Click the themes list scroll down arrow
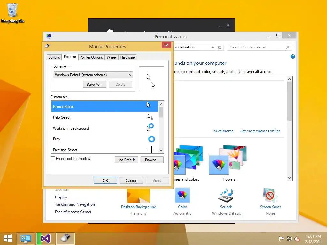327x245 pixels. click(x=289, y=178)
